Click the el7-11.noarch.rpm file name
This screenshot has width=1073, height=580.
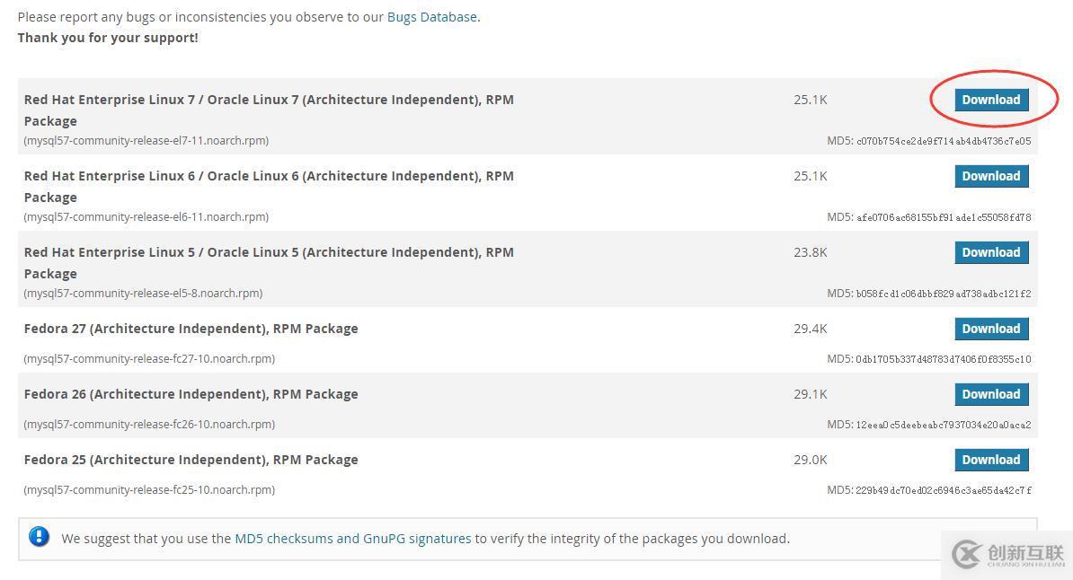[146, 141]
